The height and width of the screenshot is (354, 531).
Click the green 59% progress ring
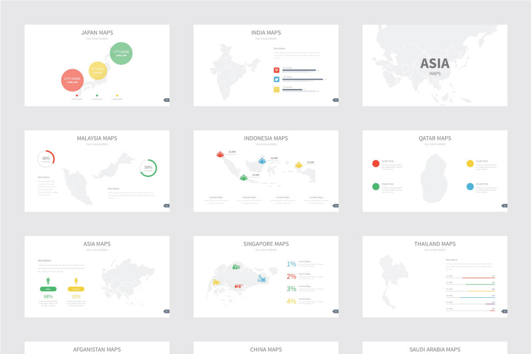(148, 168)
